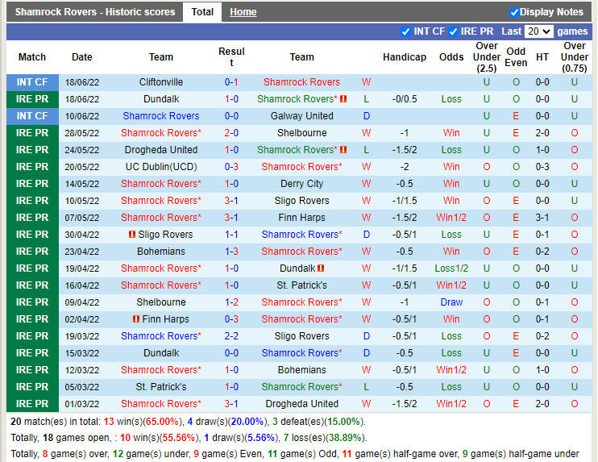Screen dimensions: 598x462
Task: Click date 15/03/22 in Dundalk row
Action: click(x=82, y=353)
